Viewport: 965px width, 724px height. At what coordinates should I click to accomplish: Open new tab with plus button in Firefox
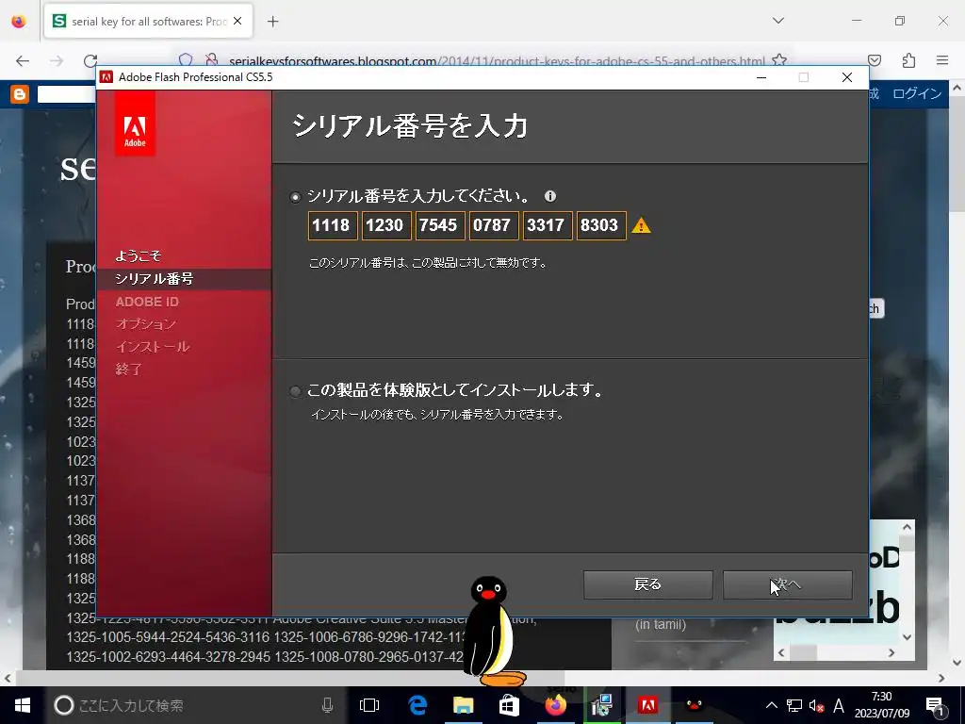pos(272,22)
